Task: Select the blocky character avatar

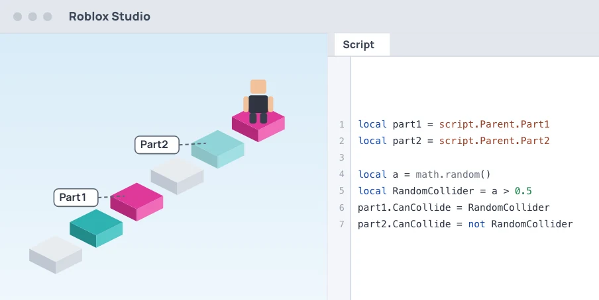Action: (258, 101)
